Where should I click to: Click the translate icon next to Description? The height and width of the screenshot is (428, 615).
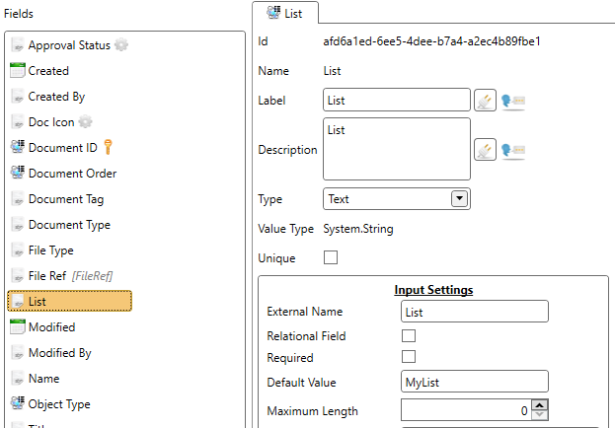point(513,150)
